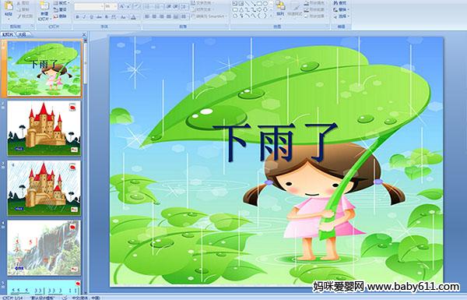Select the second slide thumbnail with castle
This screenshot has height=300, width=467.
pyautogui.click(x=44, y=129)
